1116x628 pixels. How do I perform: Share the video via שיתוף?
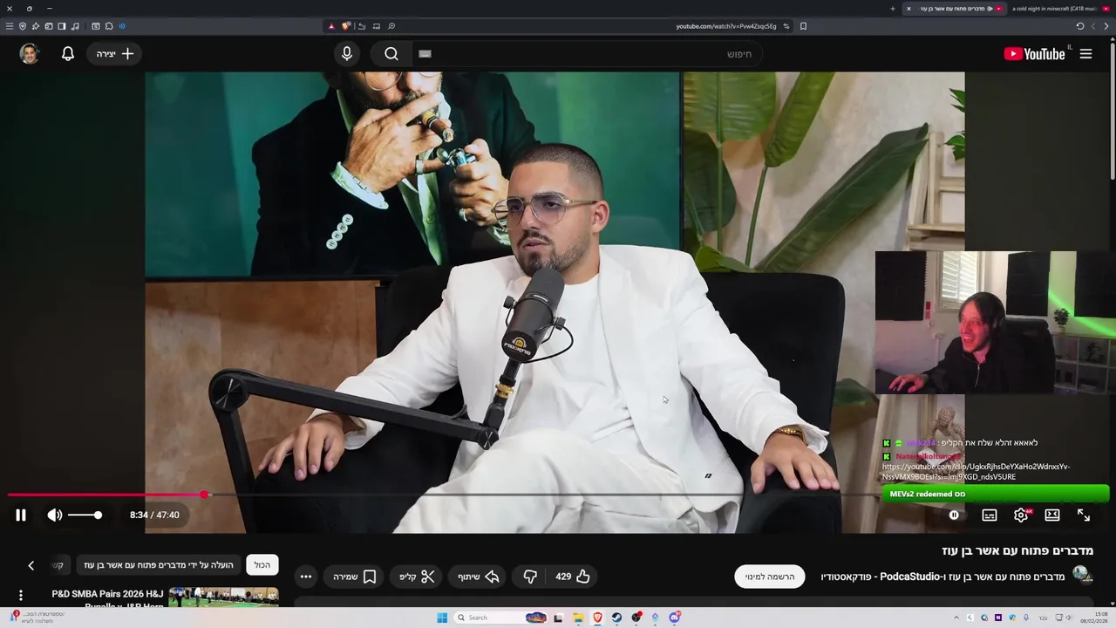click(x=479, y=577)
